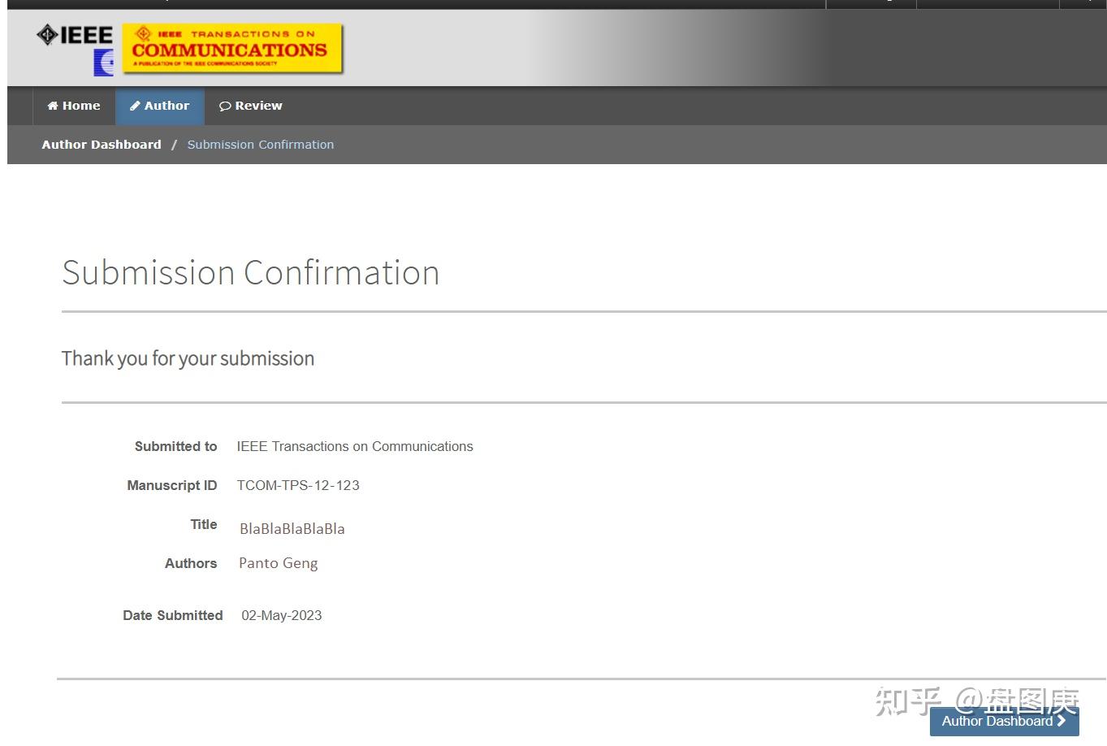Open Author Dashboard from the breadcrumb
The height and width of the screenshot is (746, 1107).
101,145
